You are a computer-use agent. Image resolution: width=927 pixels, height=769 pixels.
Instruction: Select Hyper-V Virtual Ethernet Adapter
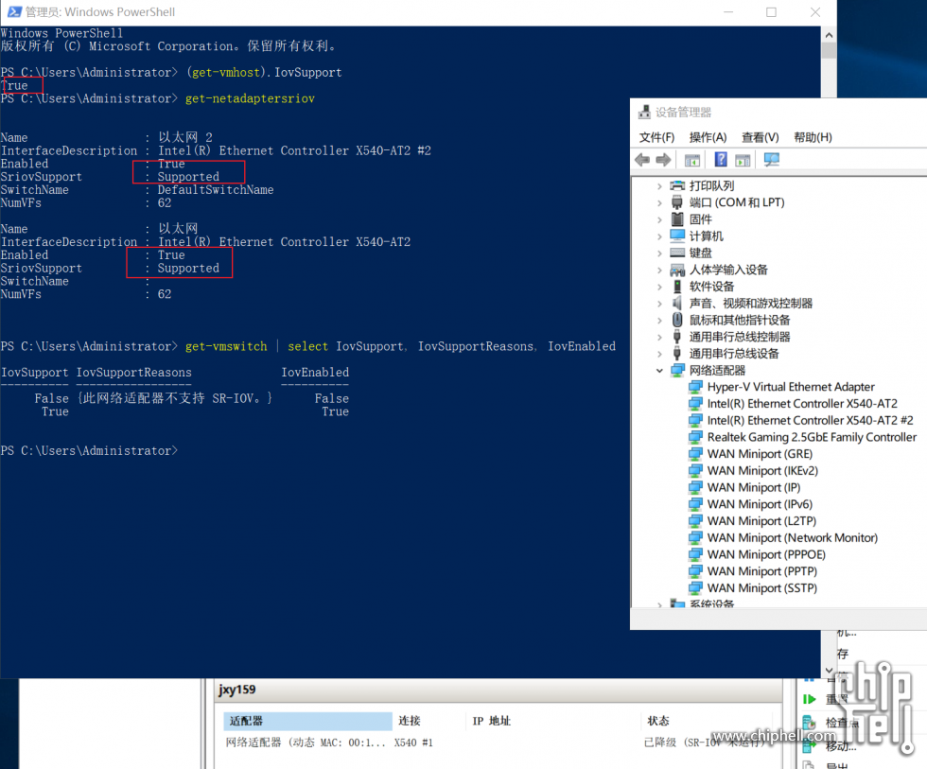[x=791, y=387]
